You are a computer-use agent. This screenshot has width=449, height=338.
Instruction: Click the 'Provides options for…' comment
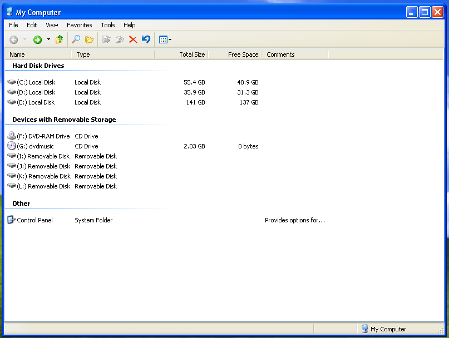295,220
